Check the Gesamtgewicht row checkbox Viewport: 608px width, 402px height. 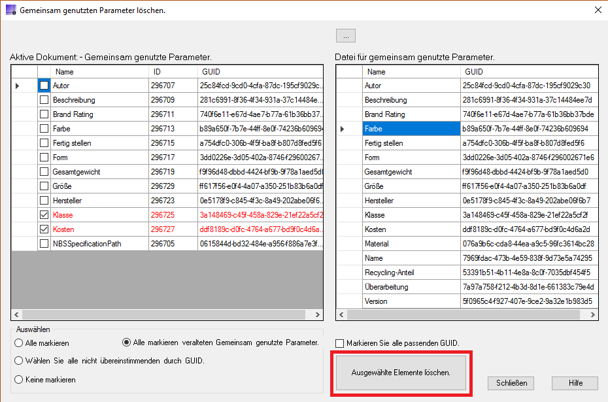point(44,172)
